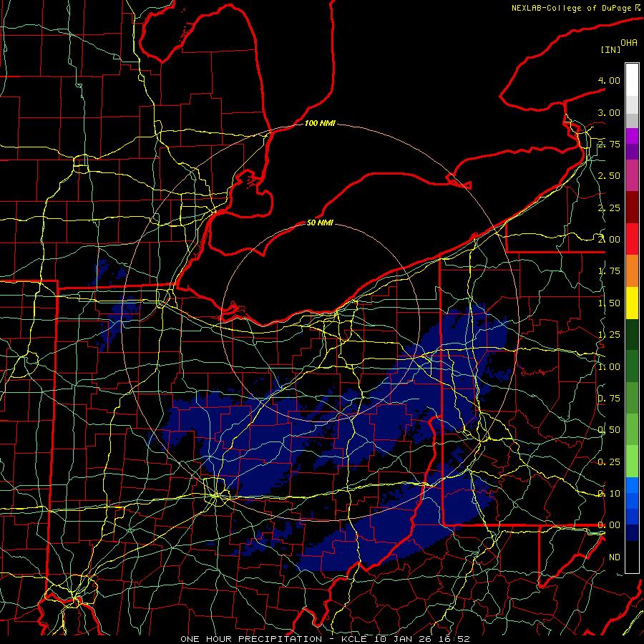Pick the dark maroon legend swatch

point(632,208)
